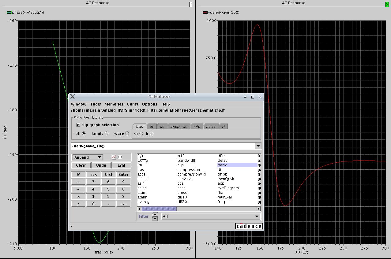Click the filter toggle icon beside Filter
This screenshot has width=391, height=259.
click(155, 216)
